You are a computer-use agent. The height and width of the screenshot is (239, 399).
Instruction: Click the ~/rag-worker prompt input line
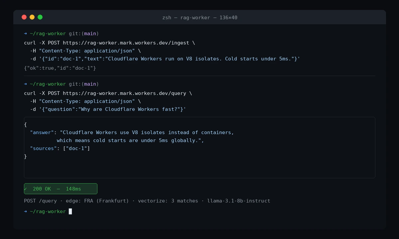(x=48, y=211)
